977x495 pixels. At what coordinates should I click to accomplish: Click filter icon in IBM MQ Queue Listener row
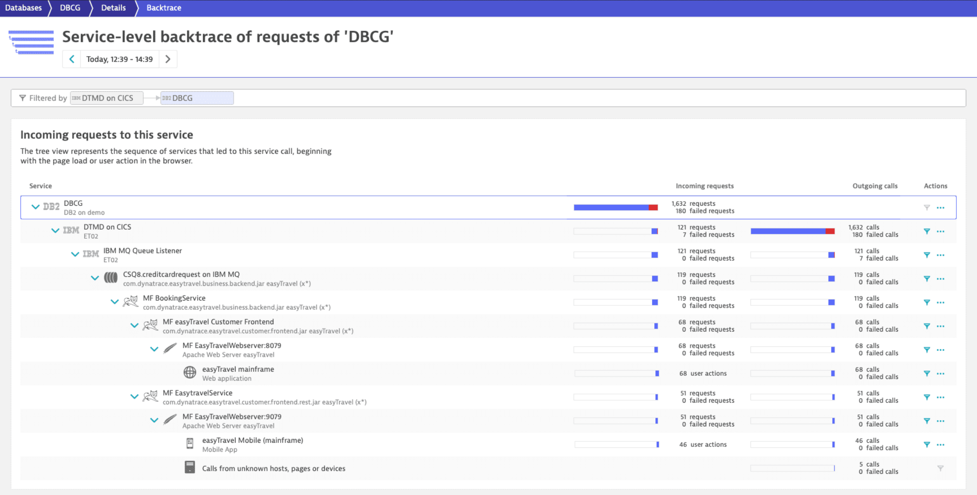click(926, 255)
